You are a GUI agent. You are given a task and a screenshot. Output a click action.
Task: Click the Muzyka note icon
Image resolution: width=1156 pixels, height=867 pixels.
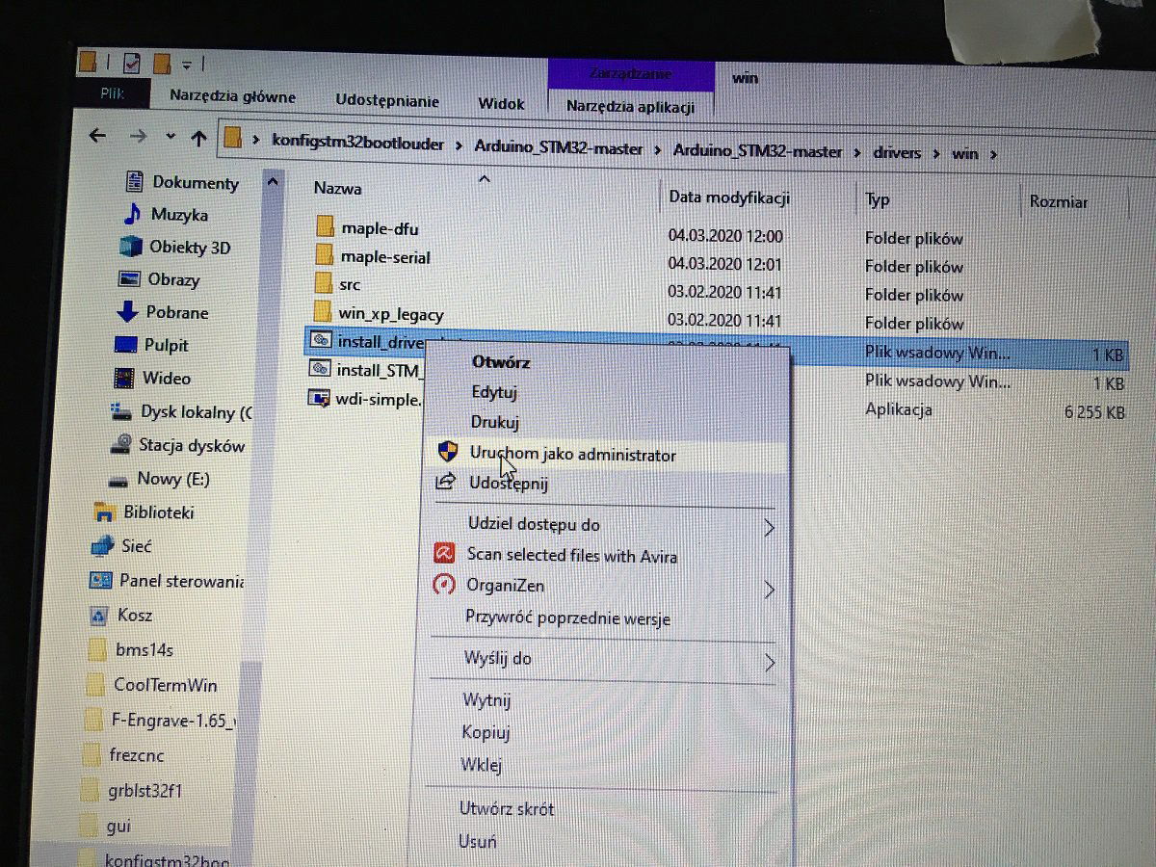coord(133,214)
